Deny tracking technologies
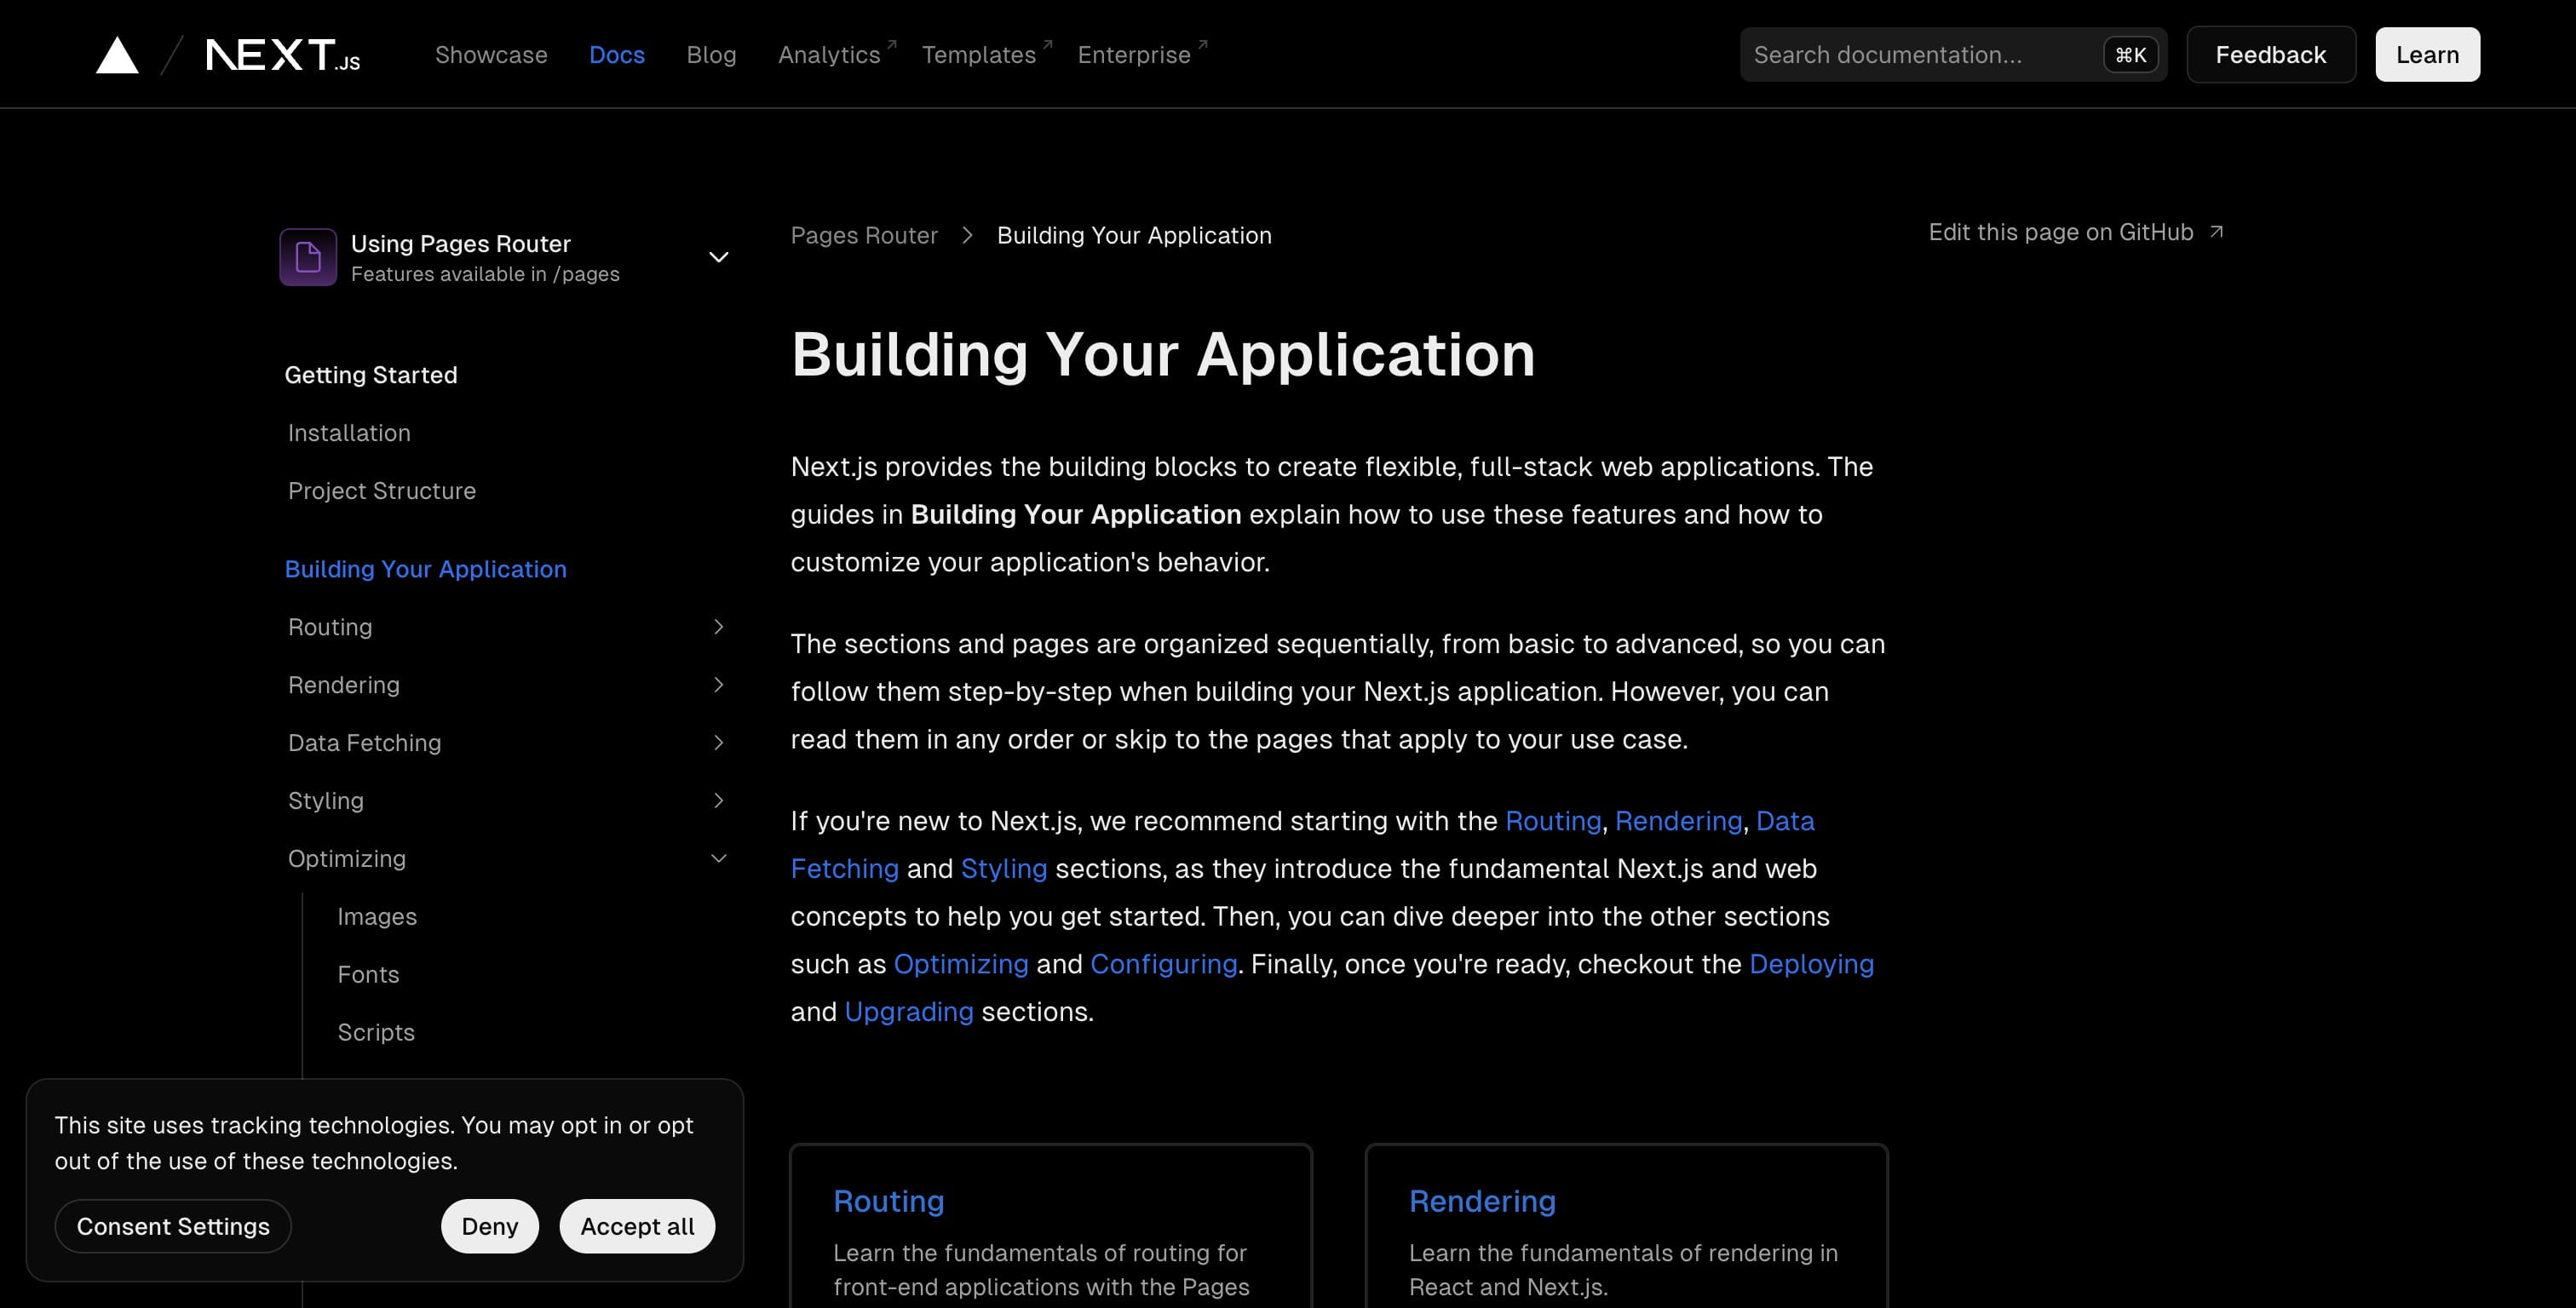Image resolution: width=2576 pixels, height=1308 pixels. tap(489, 1226)
